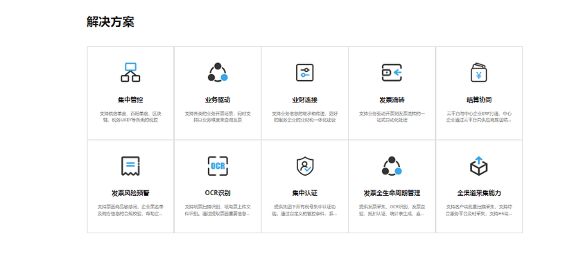Open the 集中认证 shield user icon

pos(304,166)
